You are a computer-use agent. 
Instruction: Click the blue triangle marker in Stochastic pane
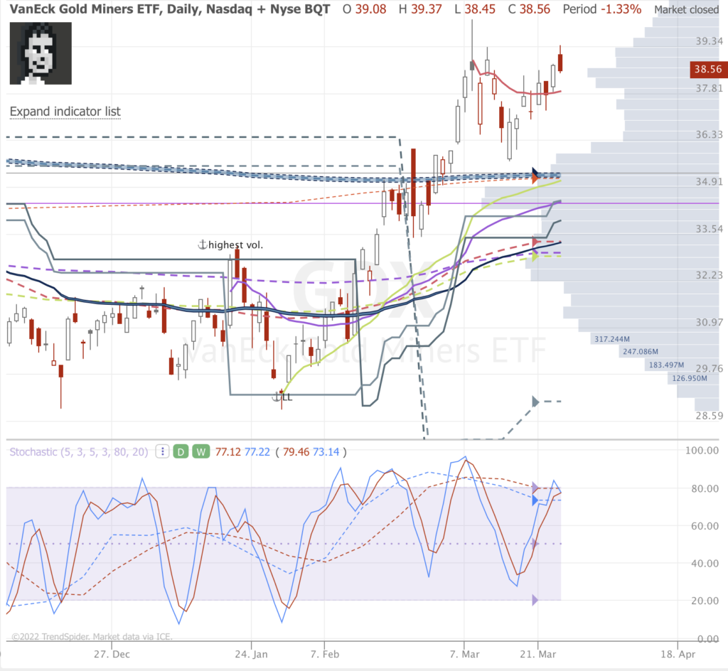(x=535, y=500)
